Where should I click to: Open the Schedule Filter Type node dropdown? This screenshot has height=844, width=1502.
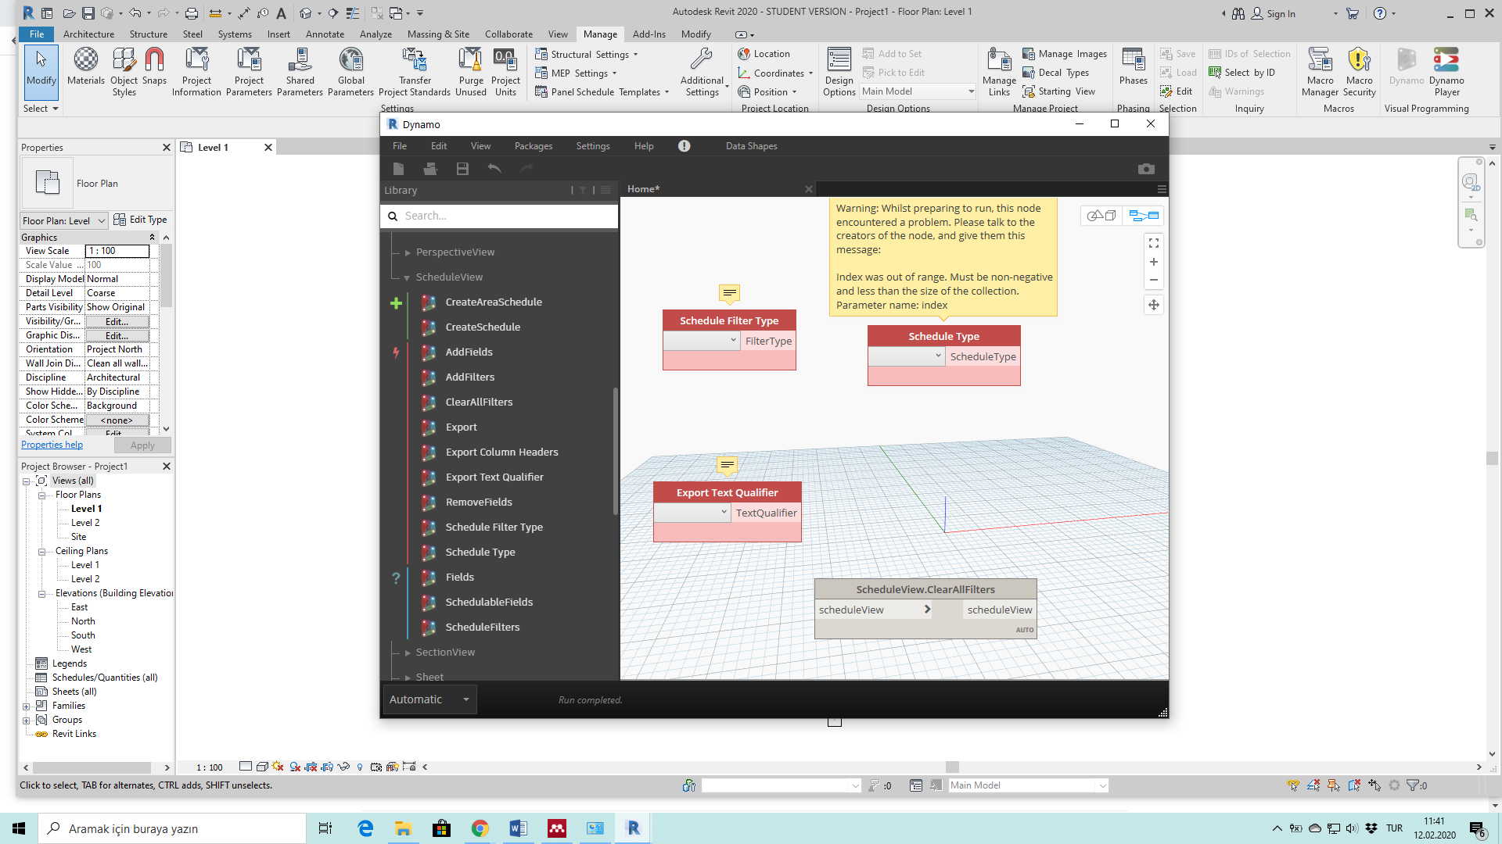click(701, 341)
